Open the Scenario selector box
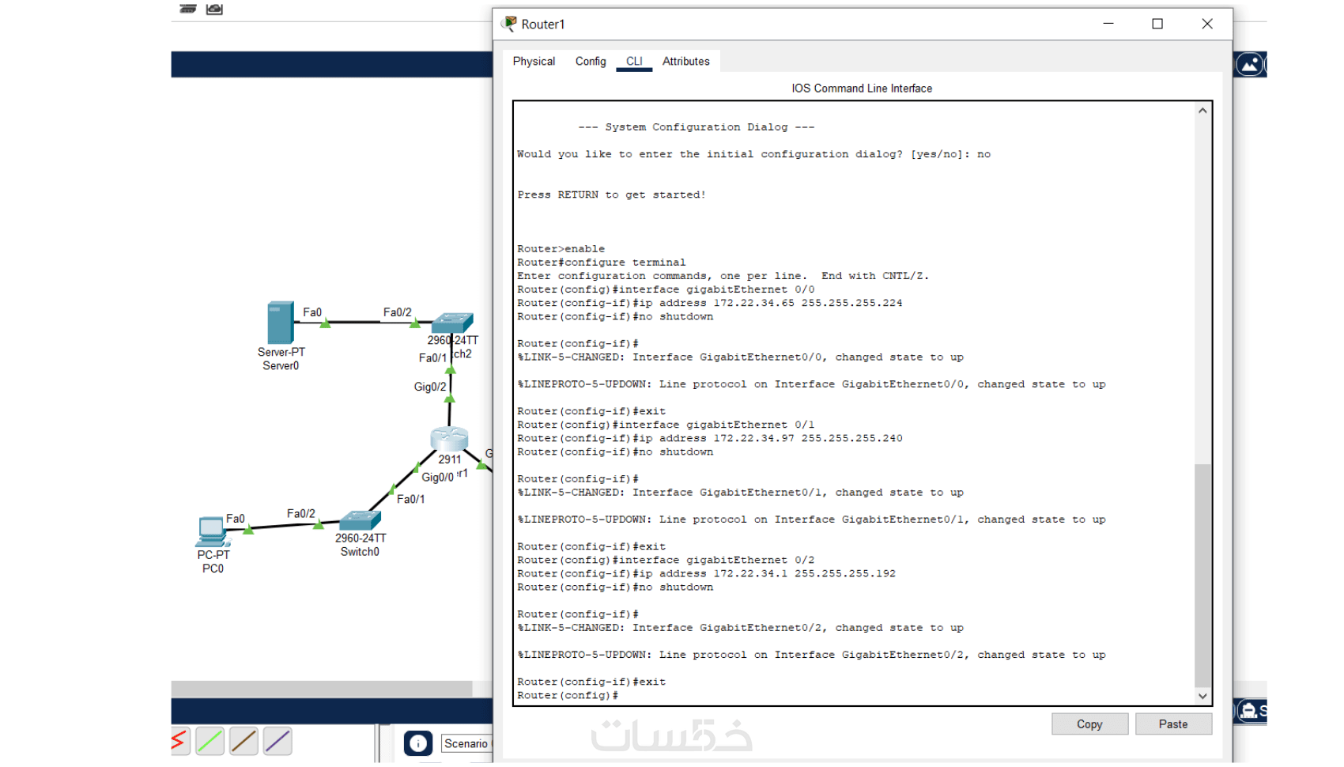1344x767 pixels. coord(467,743)
